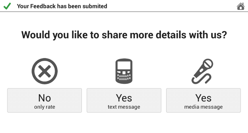The width and height of the screenshot is (248, 133).
Task: Click the 'Would you like to share' heading
Action: [124, 35]
